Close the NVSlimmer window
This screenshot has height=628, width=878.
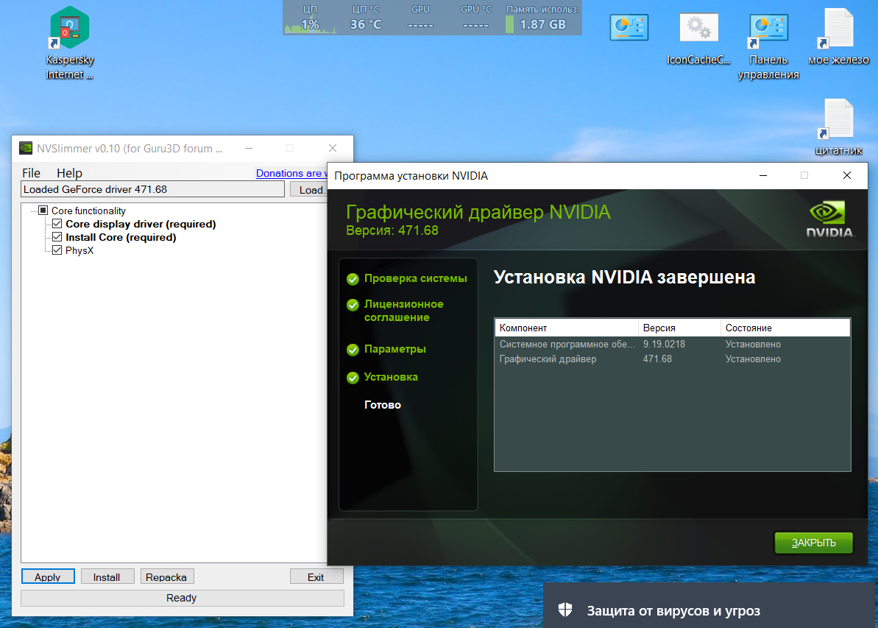[x=333, y=148]
